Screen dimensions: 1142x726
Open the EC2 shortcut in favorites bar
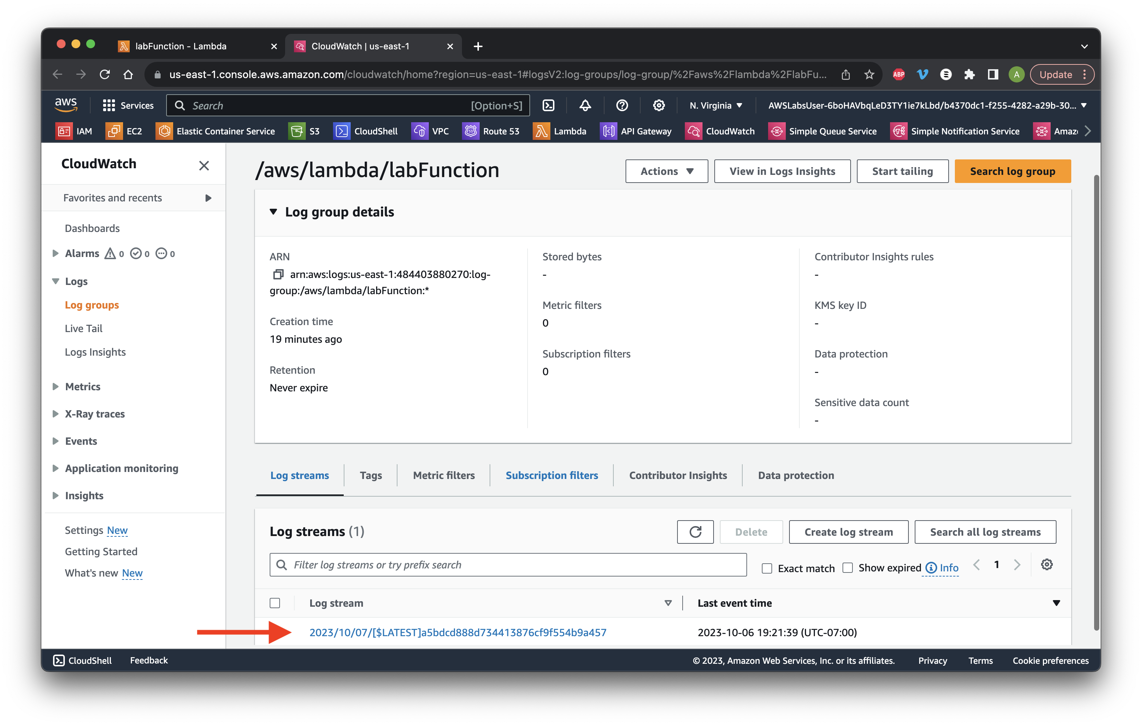(124, 131)
